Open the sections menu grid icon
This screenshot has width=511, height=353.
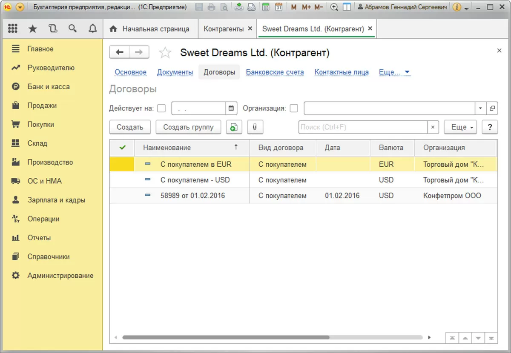[x=13, y=28]
